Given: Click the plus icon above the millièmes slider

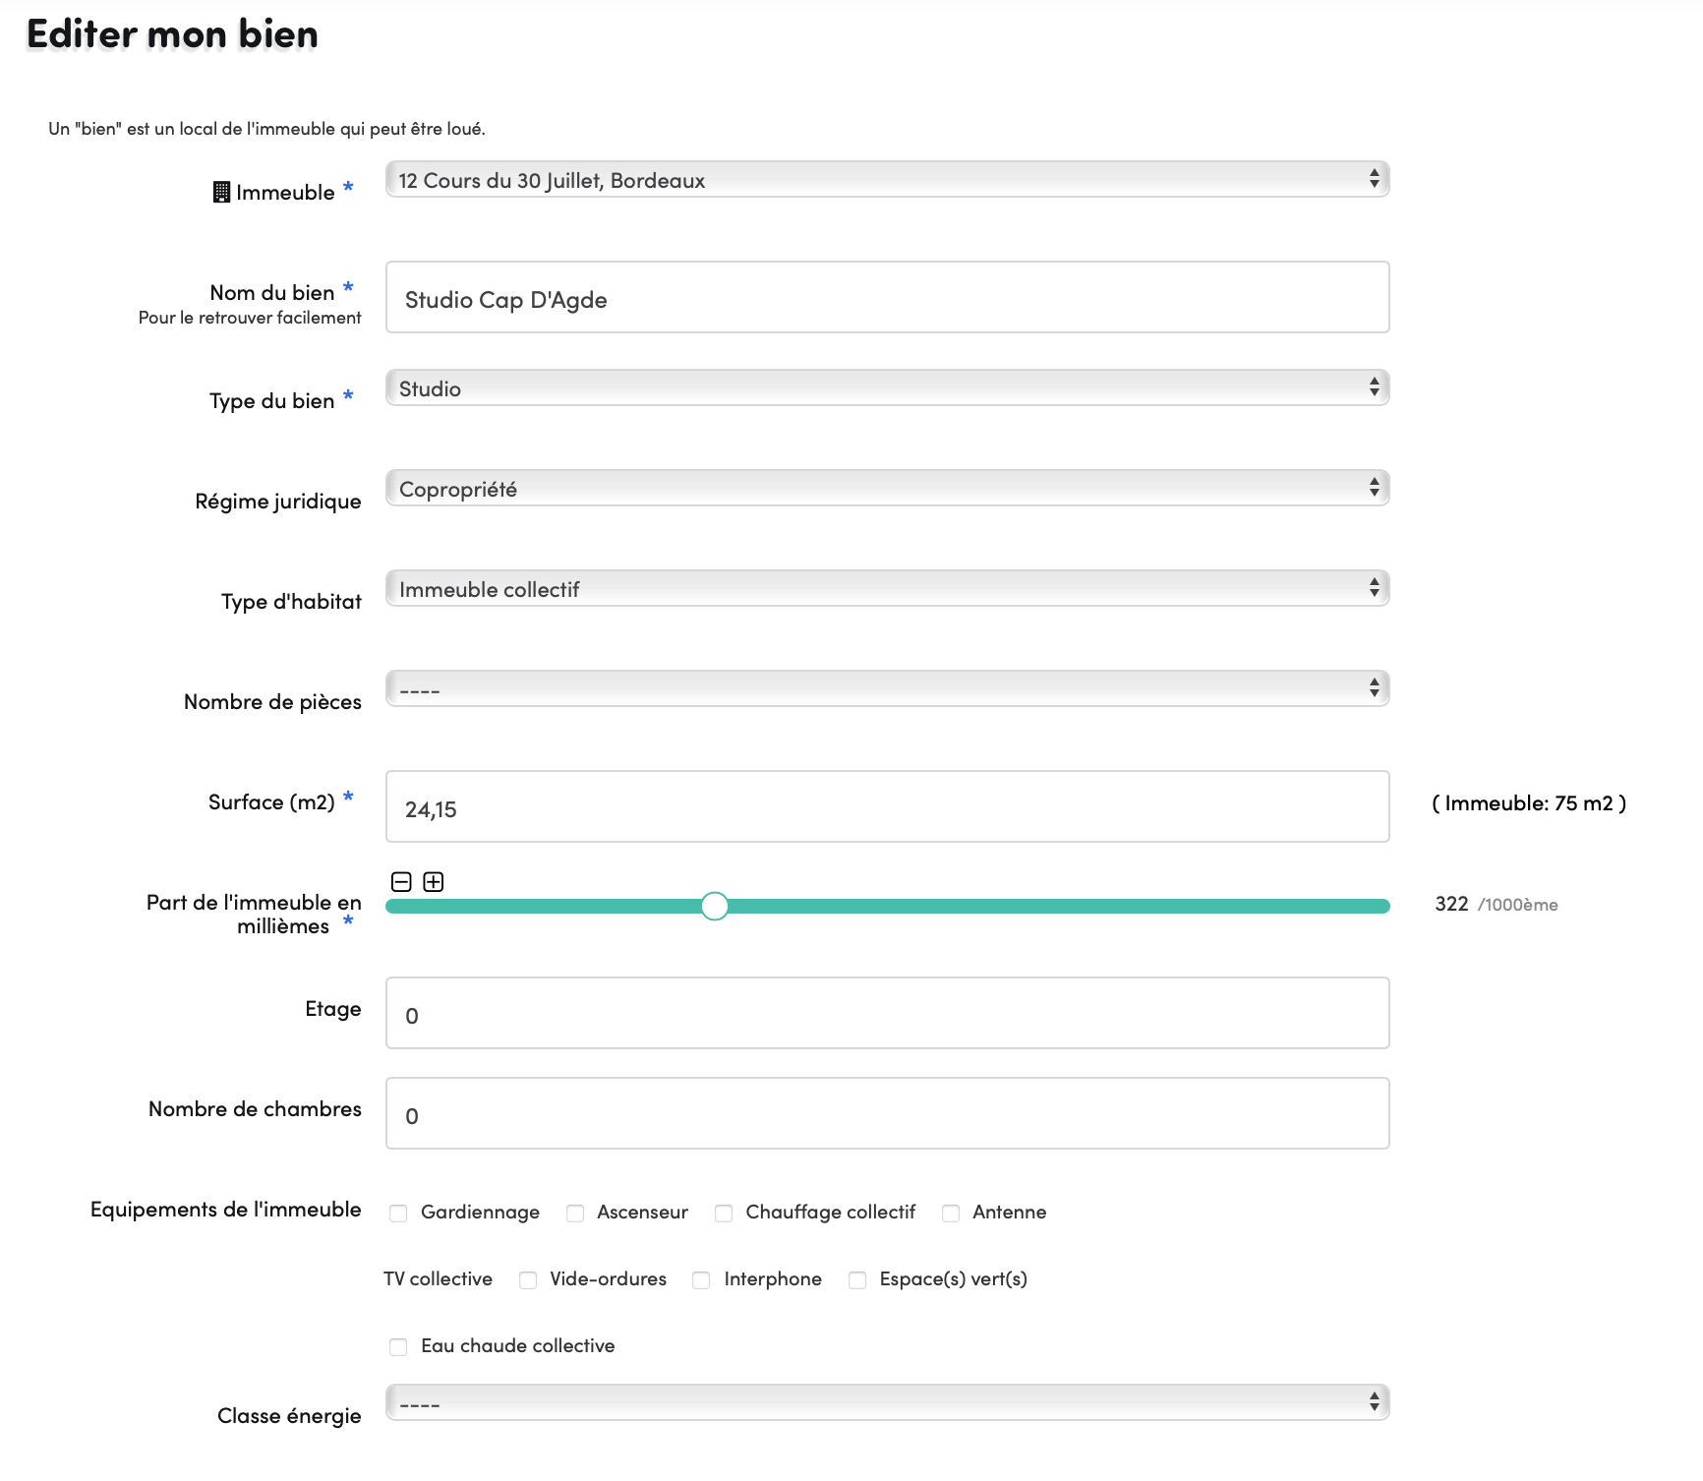Looking at the screenshot, I should click(x=434, y=882).
